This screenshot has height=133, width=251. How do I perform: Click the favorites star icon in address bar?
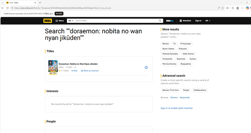click(x=223, y=8)
